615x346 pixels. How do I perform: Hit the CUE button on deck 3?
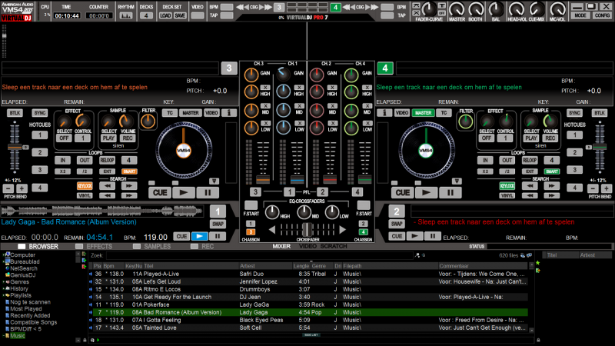[x=160, y=193]
